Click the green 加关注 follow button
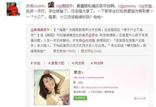156x107 pixels. pyautogui.click(x=80, y=98)
